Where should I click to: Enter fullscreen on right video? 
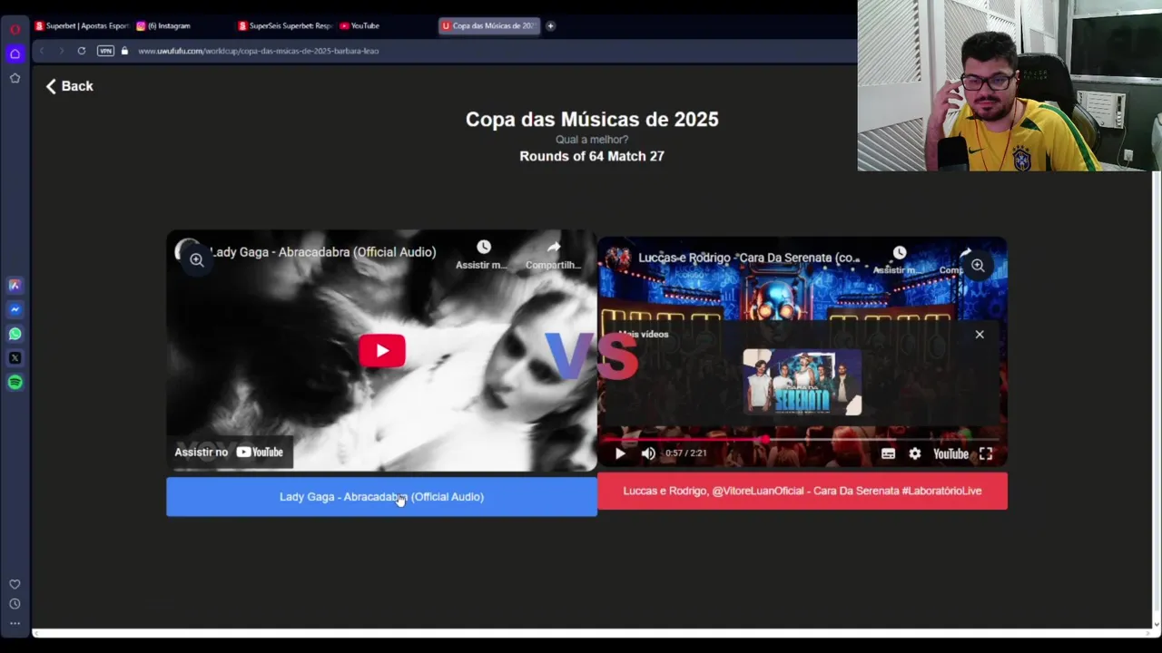pyautogui.click(x=986, y=453)
